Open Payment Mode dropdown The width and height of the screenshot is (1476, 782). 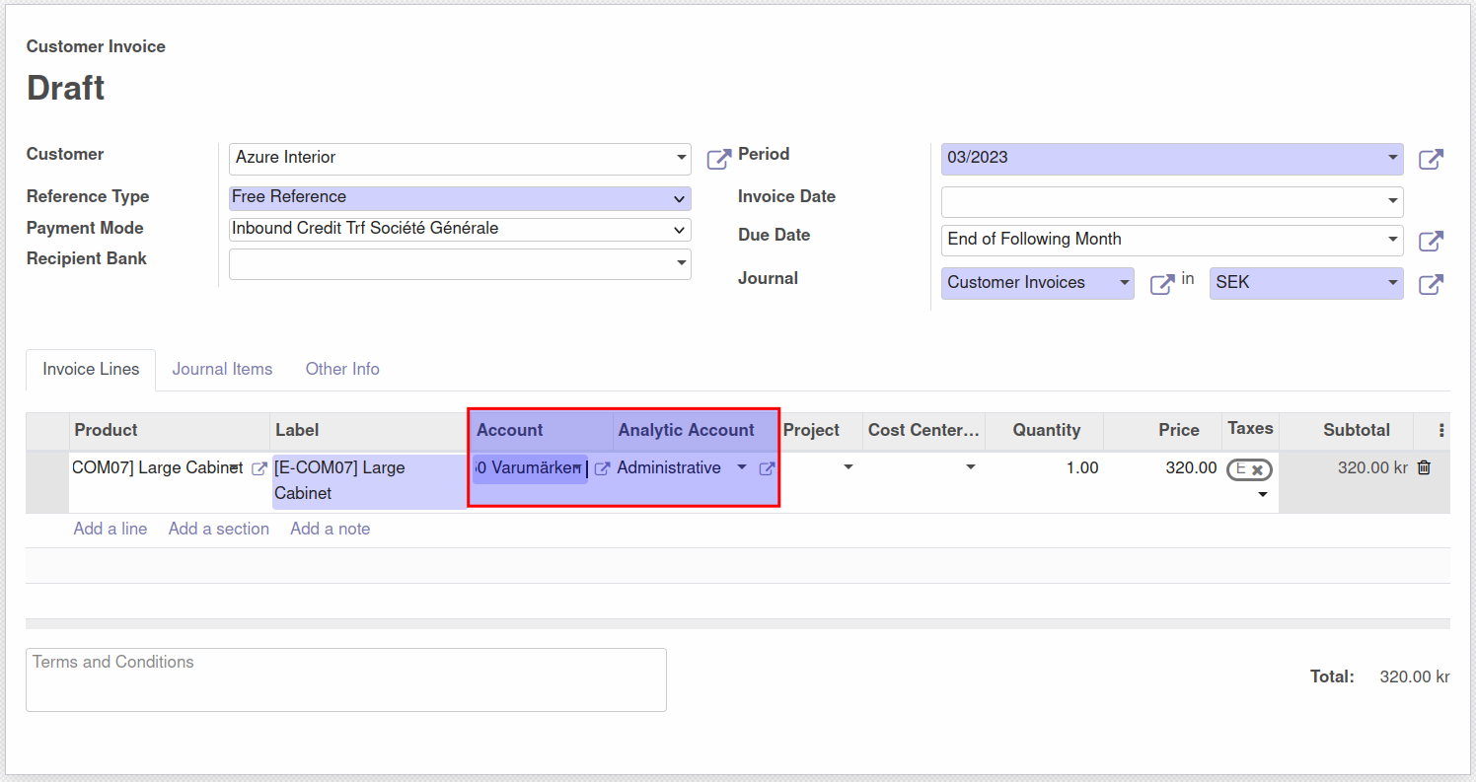pos(460,229)
